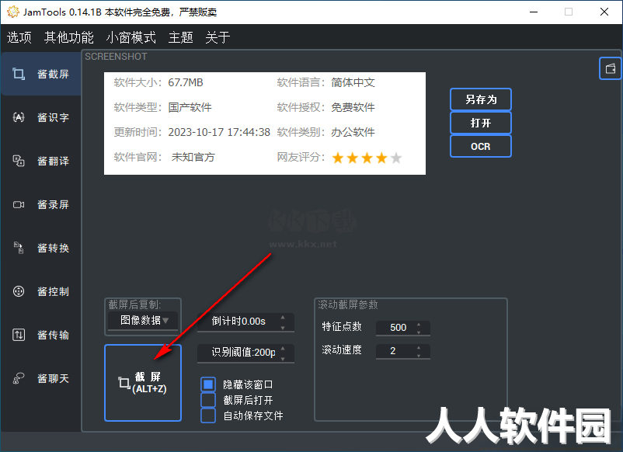
Task: Open the 小窗模式 menu
Action: 131,37
